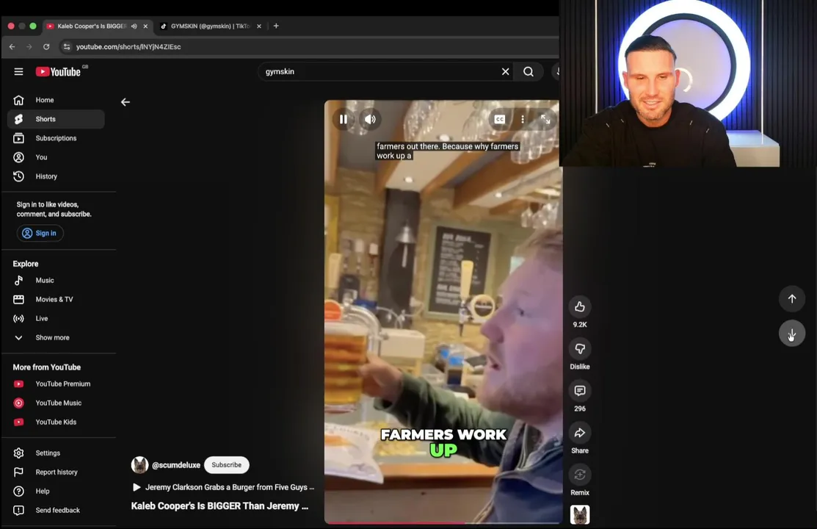View site information icon in address bar
The width and height of the screenshot is (817, 529).
click(67, 47)
